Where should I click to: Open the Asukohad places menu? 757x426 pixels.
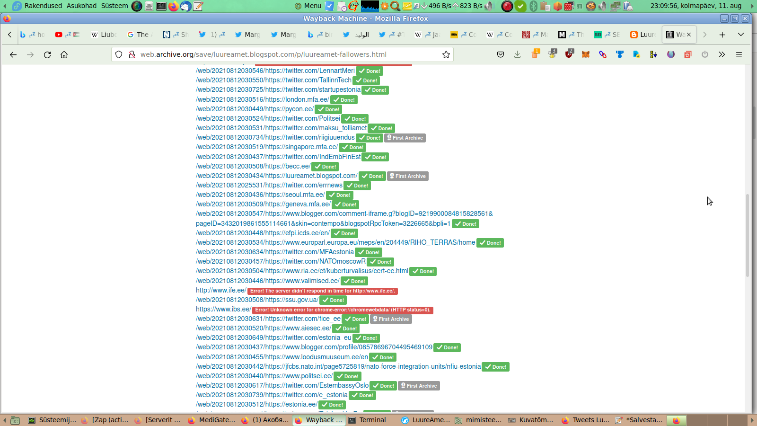pyautogui.click(x=81, y=6)
